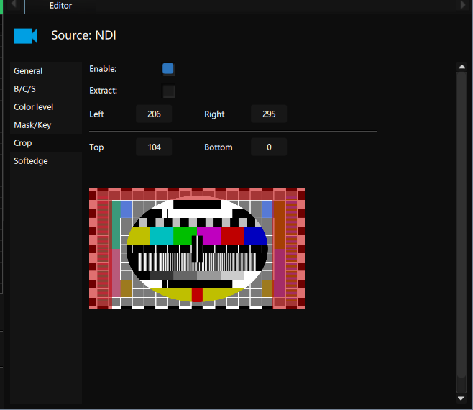The width and height of the screenshot is (473, 410).
Task: Toggle the Enable checkbox off
Action: click(168, 69)
